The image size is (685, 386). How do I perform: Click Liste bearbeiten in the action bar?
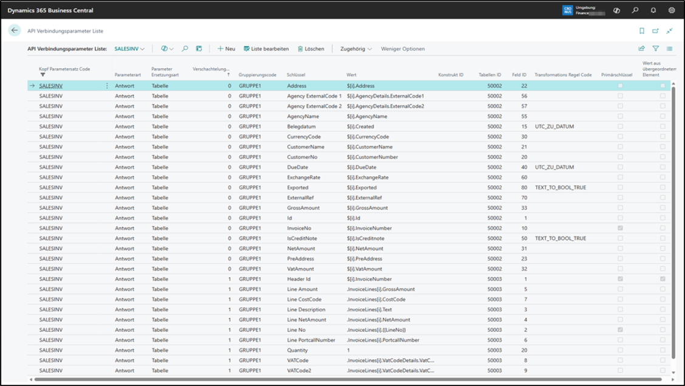coord(266,49)
